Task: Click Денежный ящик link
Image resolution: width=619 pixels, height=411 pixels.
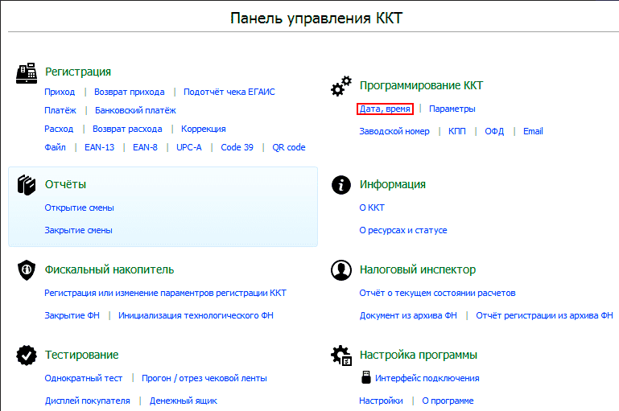Action: 184,401
